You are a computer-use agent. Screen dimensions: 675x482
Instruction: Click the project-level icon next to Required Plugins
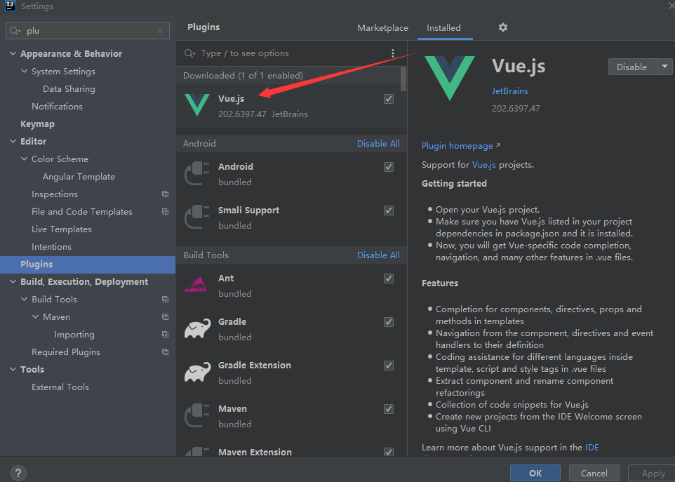pyautogui.click(x=165, y=352)
